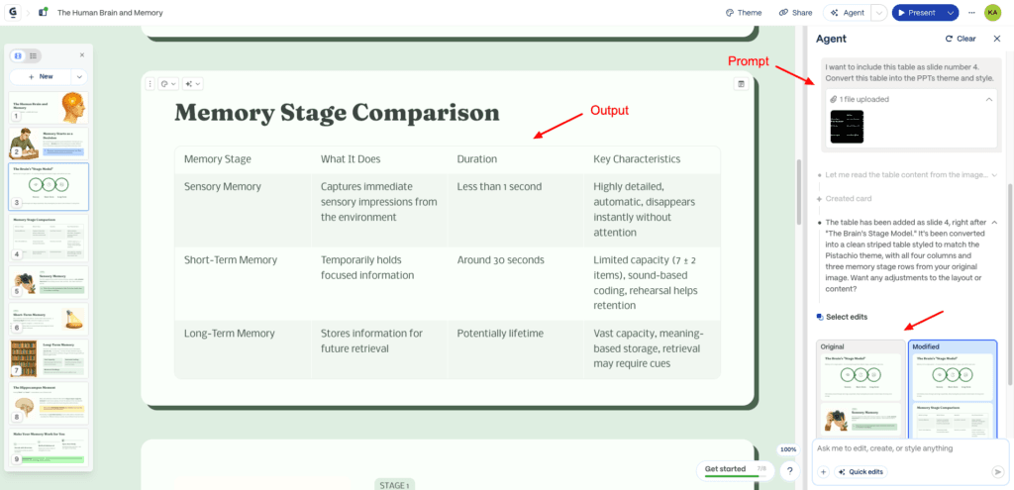
Task: Click the 100% zoom indicator
Action: (788, 449)
